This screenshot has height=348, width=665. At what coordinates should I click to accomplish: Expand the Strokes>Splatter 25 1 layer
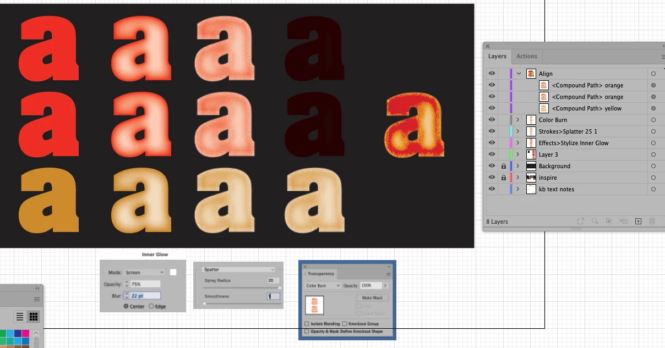click(x=518, y=131)
